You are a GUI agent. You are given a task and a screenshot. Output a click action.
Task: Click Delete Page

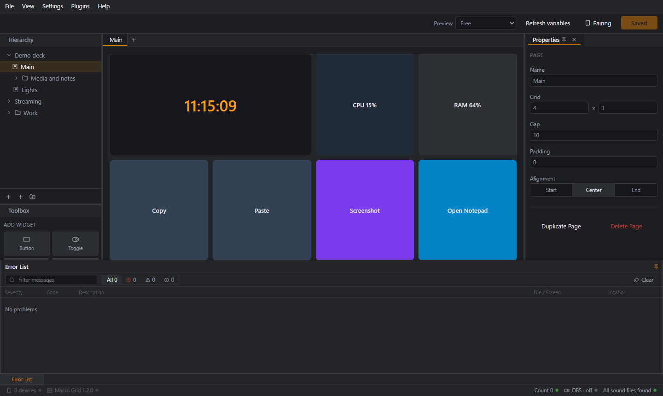[x=626, y=226]
